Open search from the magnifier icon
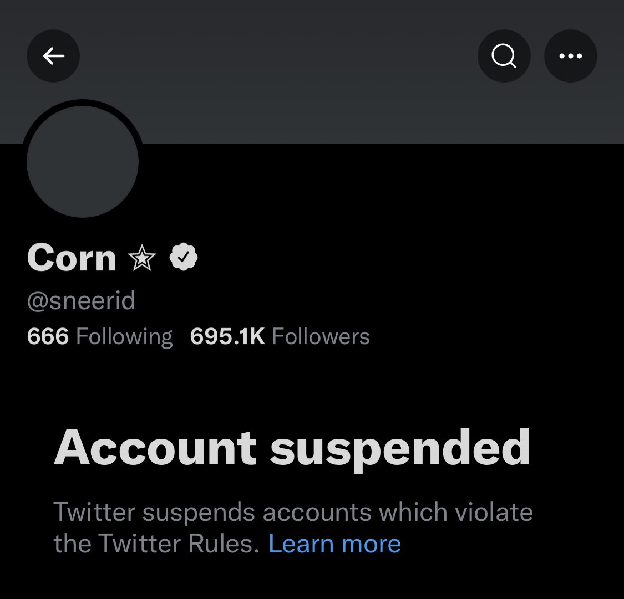The image size is (624, 599). point(504,56)
